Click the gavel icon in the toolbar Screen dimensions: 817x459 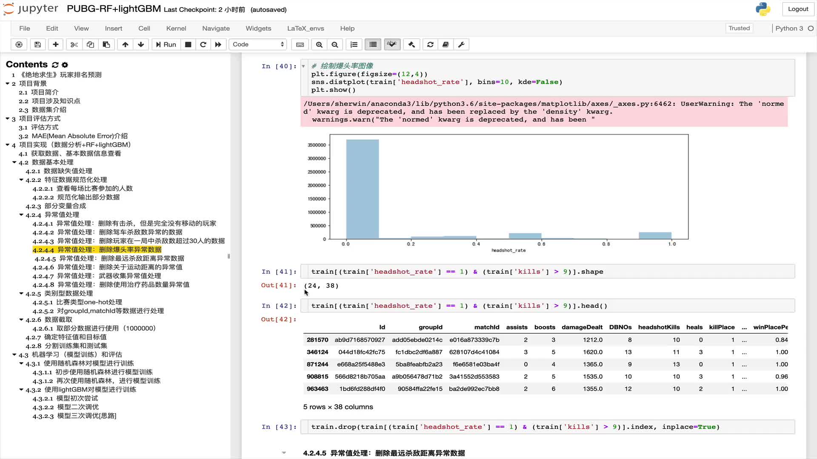coord(411,44)
